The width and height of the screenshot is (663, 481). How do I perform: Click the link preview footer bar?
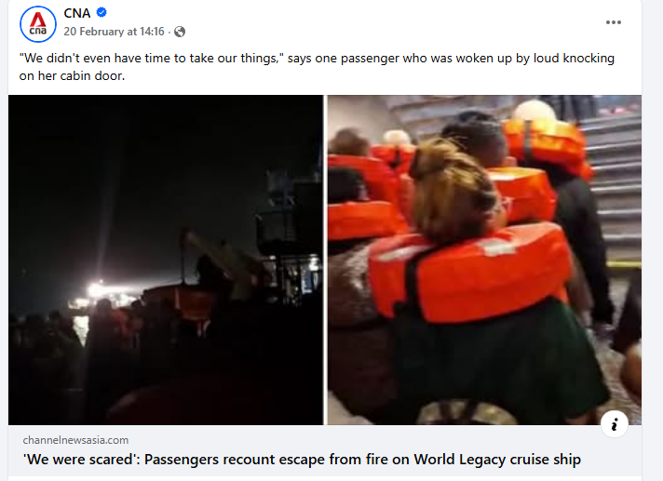pyautogui.click(x=325, y=450)
